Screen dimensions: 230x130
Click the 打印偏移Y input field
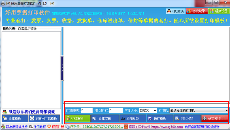116,110
